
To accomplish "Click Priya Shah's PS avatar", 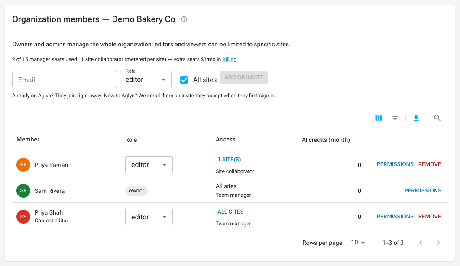I will click(x=23, y=217).
